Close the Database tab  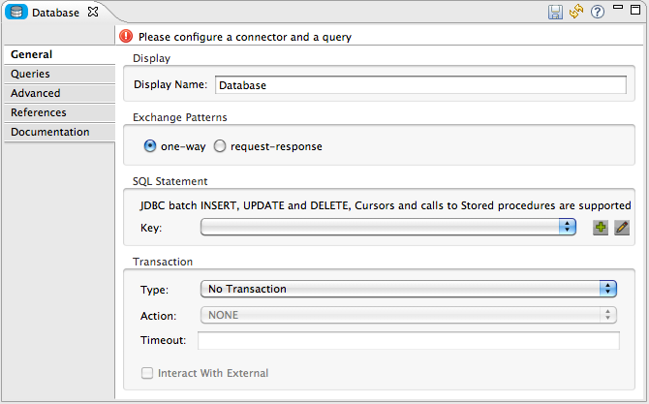pyautogui.click(x=93, y=13)
